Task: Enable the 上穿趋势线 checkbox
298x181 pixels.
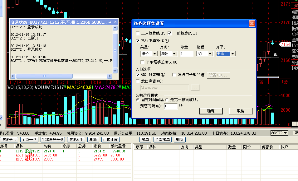Action: [x=138, y=33]
